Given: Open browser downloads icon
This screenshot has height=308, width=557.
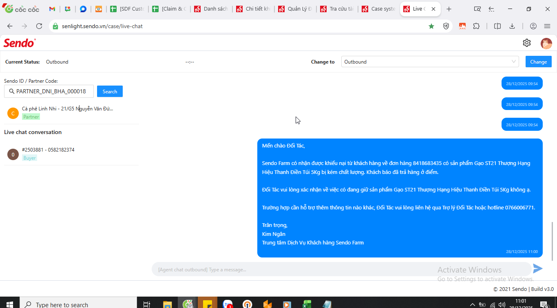Looking at the screenshot, I should 512,26.
